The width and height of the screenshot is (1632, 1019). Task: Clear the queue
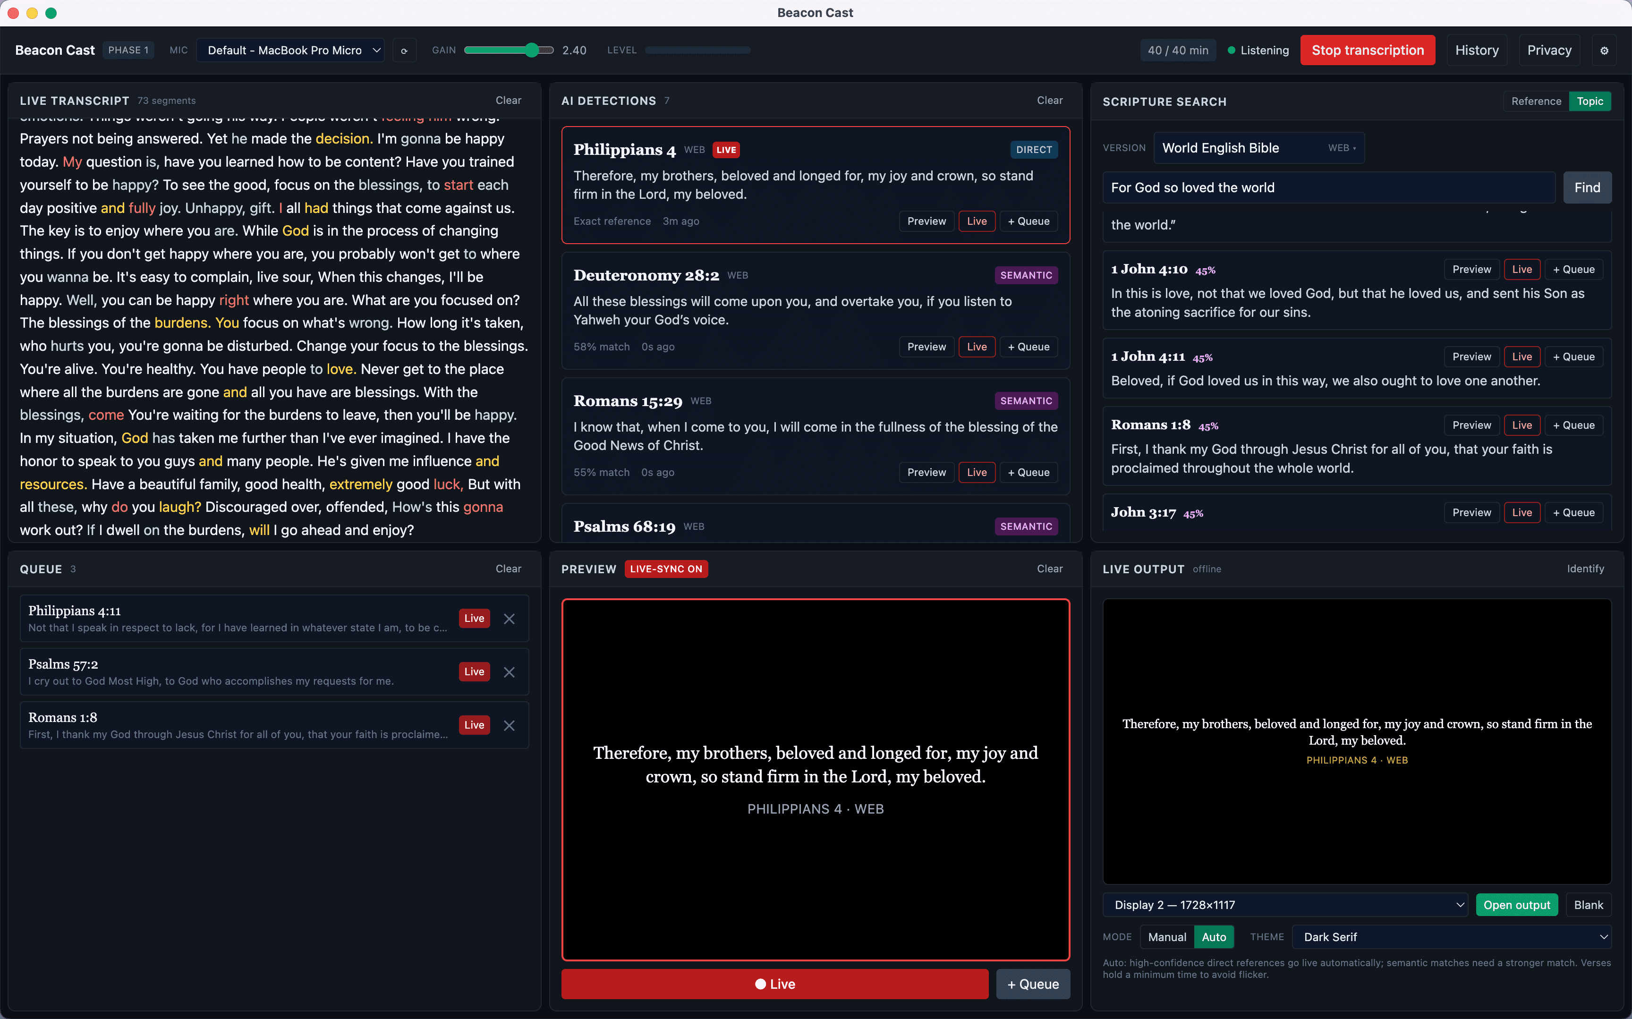tap(508, 569)
